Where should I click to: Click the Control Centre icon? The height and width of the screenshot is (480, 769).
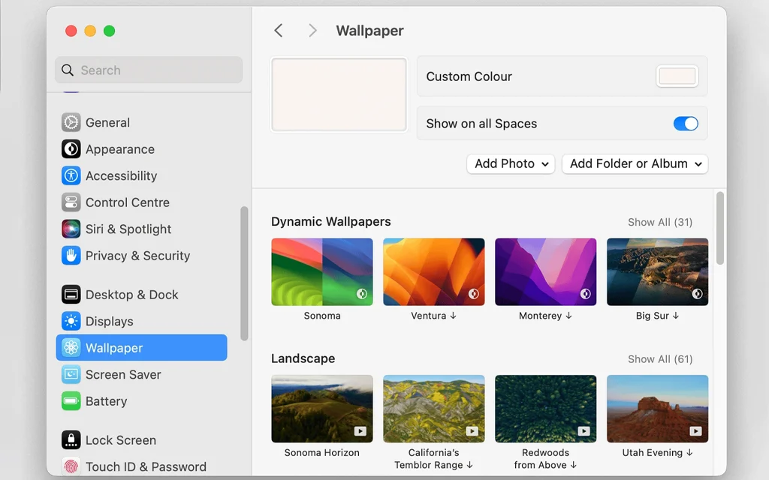pyautogui.click(x=71, y=202)
